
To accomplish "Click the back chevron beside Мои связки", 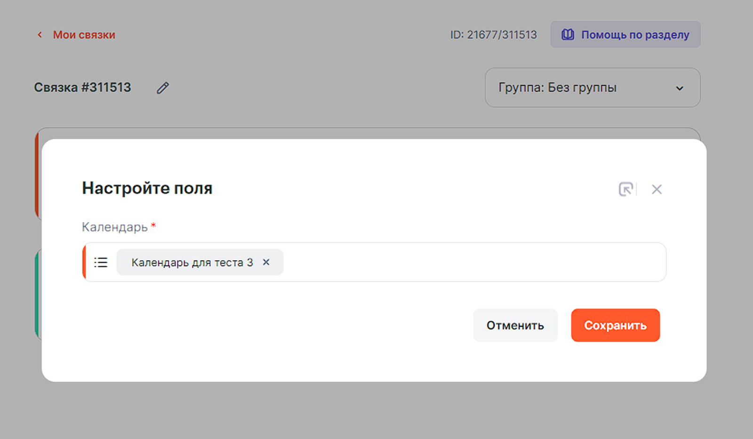I will (x=40, y=35).
